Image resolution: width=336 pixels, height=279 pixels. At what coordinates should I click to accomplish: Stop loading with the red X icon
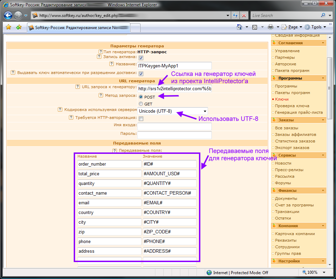point(244,16)
